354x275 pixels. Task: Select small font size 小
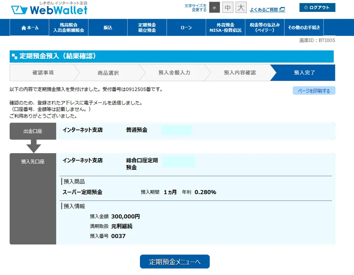214,7
